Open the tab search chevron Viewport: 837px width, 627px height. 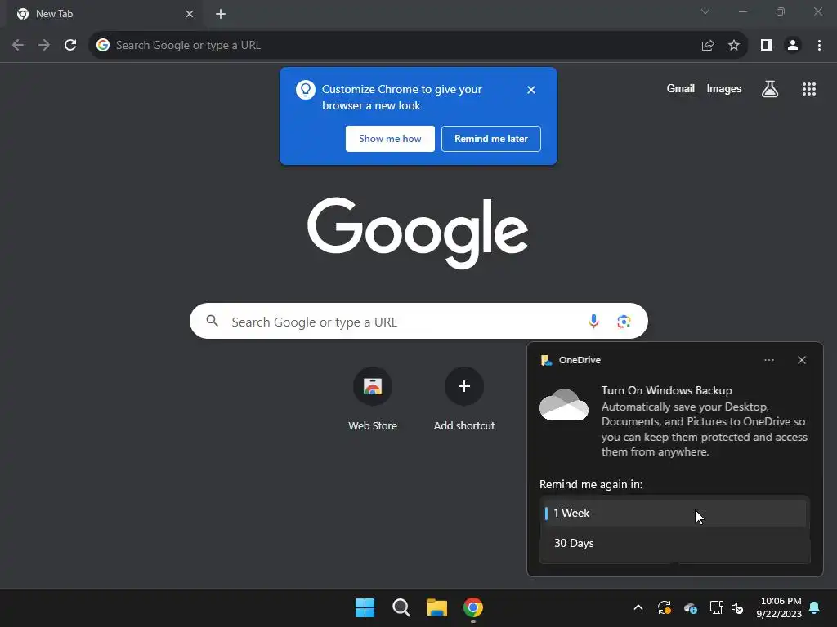point(705,11)
